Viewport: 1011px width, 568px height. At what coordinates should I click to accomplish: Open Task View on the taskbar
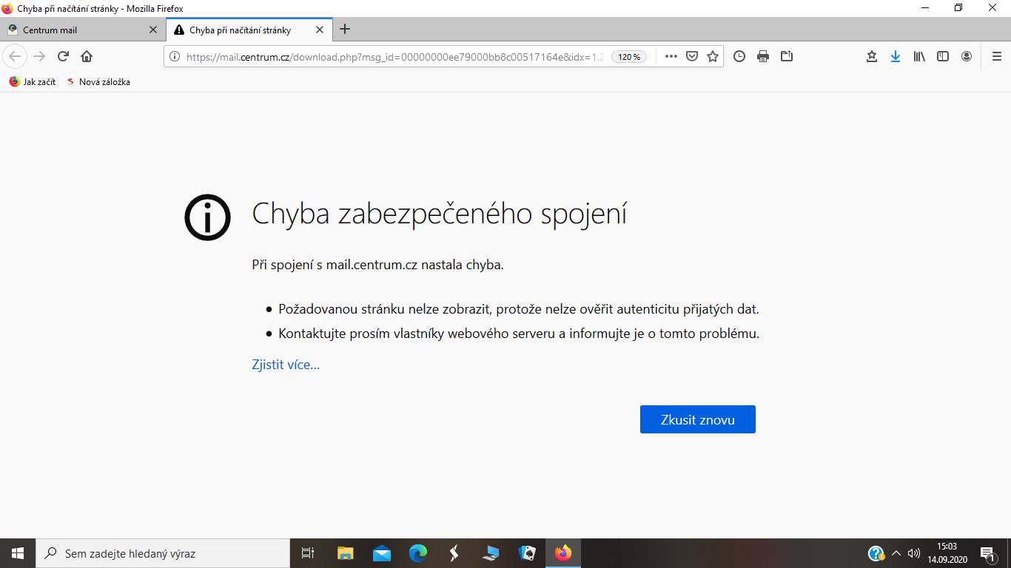tap(308, 553)
